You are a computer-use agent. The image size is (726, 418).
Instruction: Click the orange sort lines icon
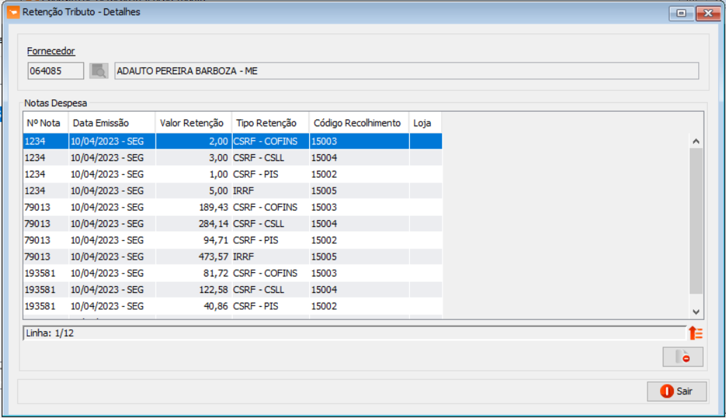point(695,333)
